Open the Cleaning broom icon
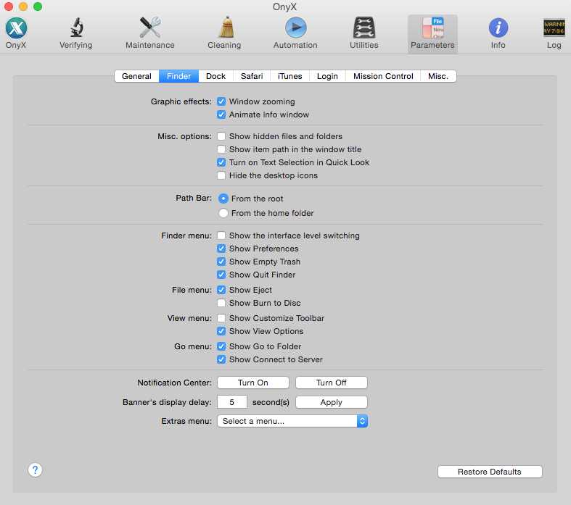 tap(226, 28)
